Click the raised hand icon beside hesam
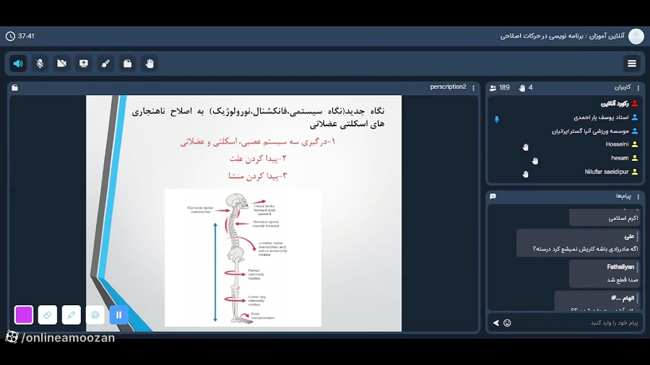This screenshot has height=365, width=650. [x=535, y=161]
